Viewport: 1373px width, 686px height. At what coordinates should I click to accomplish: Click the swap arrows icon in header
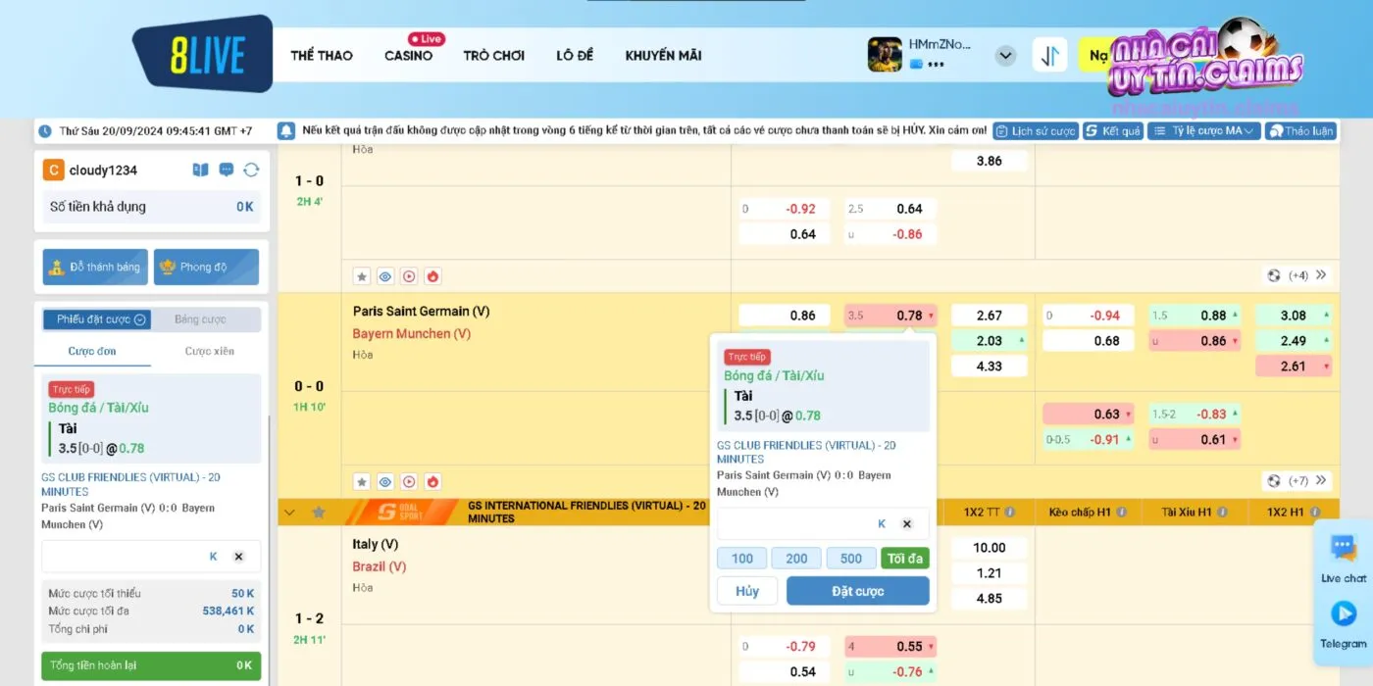click(x=1049, y=55)
